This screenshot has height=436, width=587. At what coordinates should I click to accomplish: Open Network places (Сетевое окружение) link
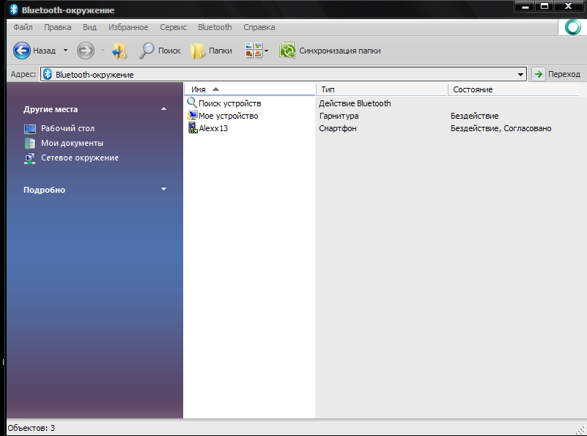(79, 158)
